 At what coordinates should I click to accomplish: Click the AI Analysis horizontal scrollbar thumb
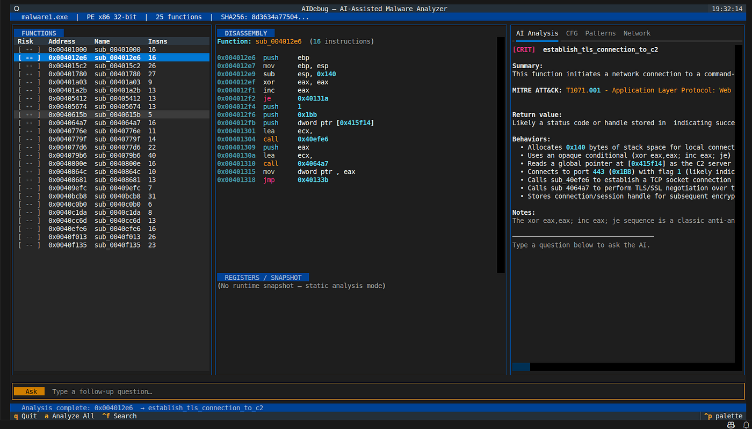point(521,367)
